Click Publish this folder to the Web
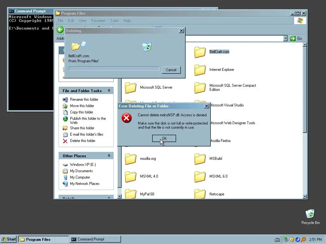 click(x=84, y=120)
